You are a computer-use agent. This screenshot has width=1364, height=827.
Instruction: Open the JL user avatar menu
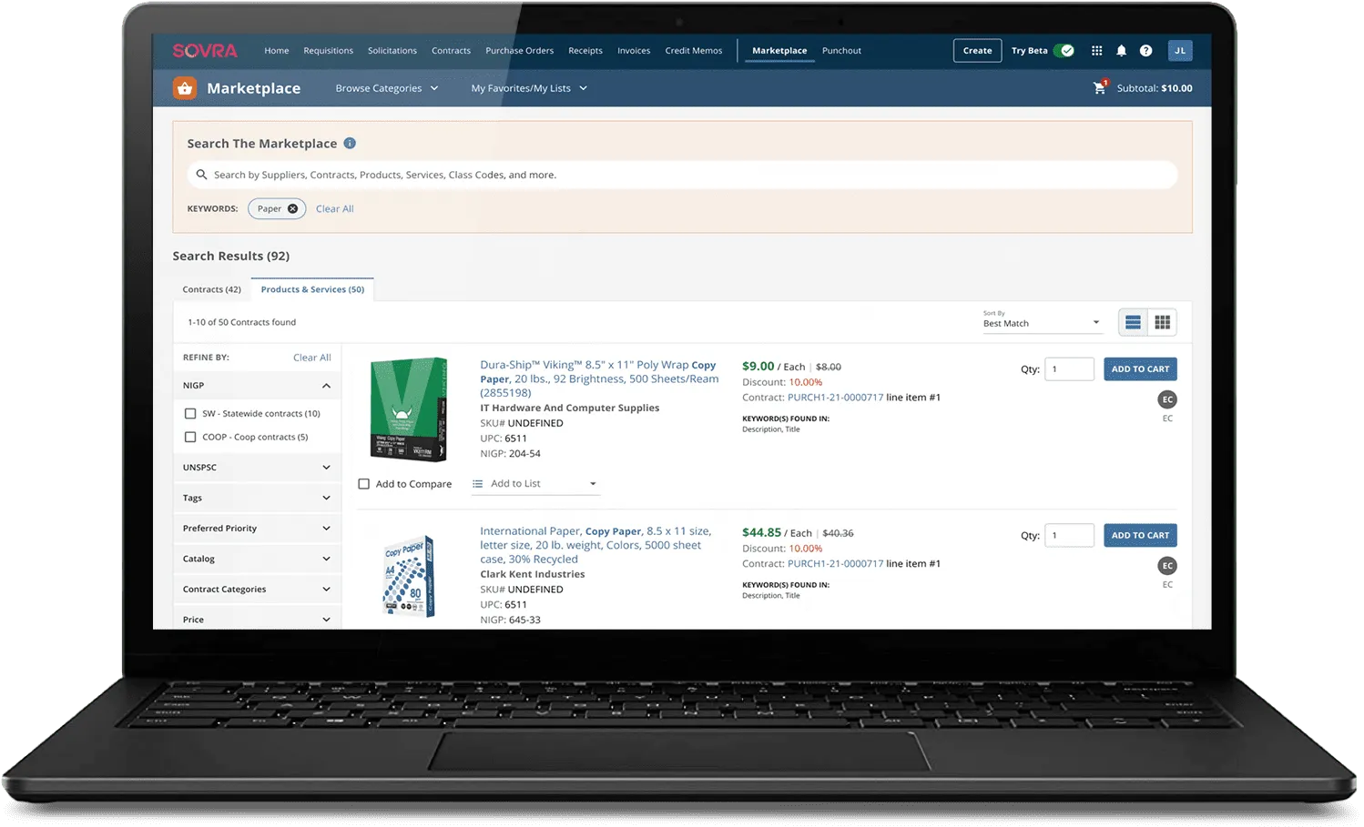click(x=1180, y=51)
